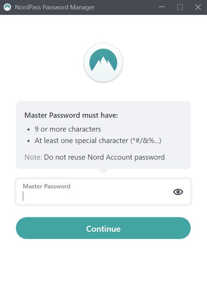
Task: Focus the Master Password input field
Action: pos(103,192)
